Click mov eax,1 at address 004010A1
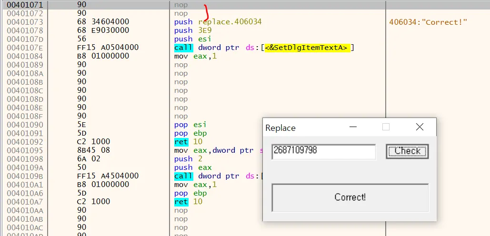 point(195,185)
